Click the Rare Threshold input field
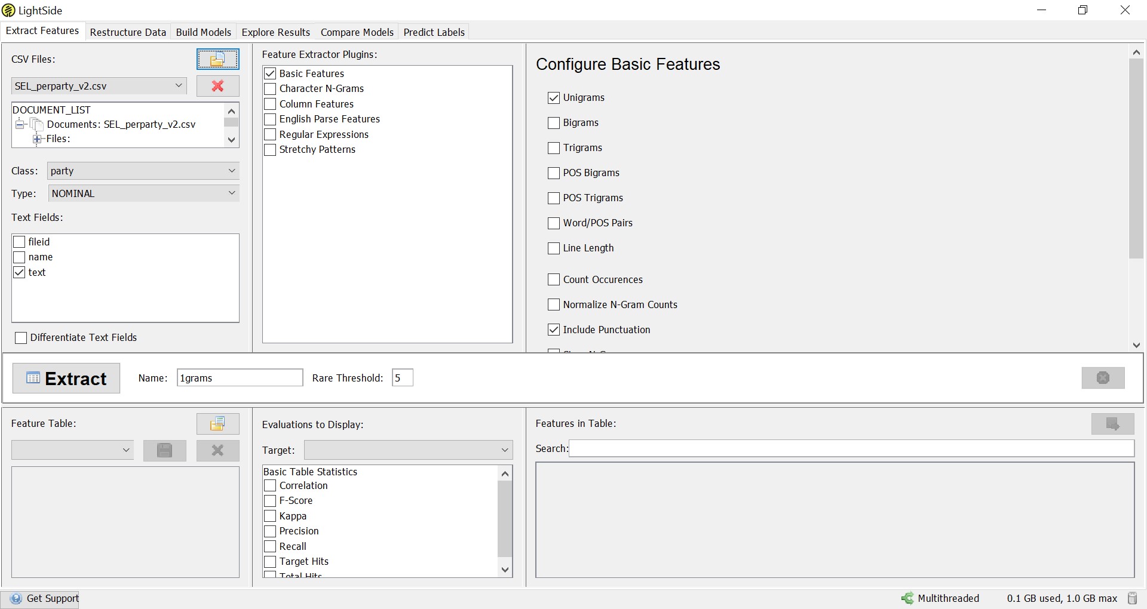1147x609 pixels. (402, 378)
